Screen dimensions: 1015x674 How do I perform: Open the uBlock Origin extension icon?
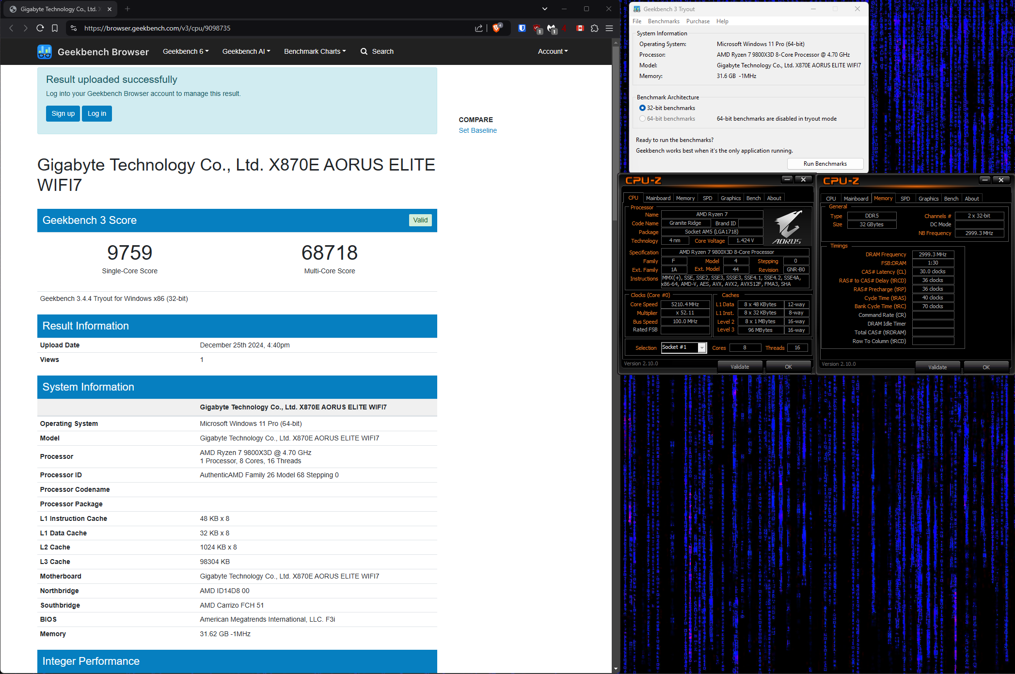click(537, 29)
